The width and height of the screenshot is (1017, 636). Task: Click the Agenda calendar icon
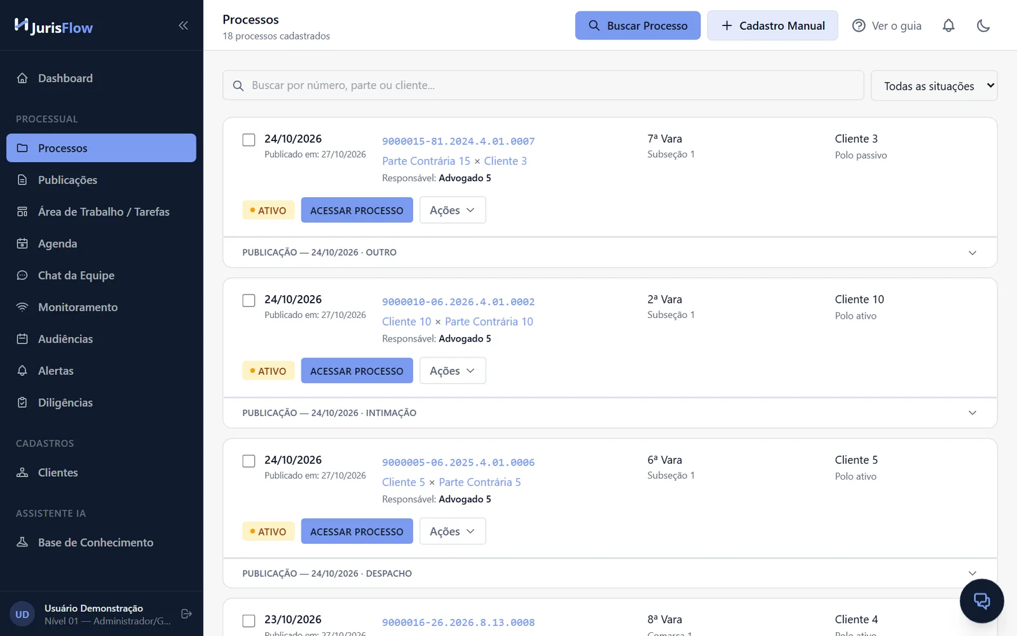click(22, 244)
